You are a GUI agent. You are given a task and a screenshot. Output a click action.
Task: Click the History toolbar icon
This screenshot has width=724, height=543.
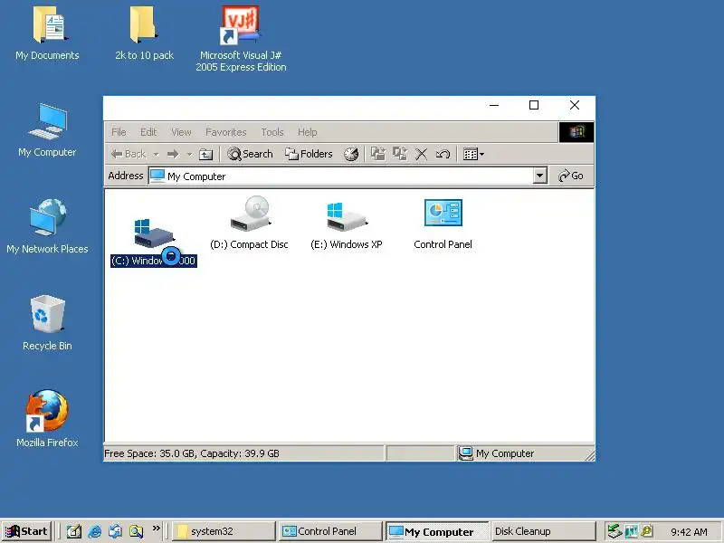pyautogui.click(x=351, y=154)
